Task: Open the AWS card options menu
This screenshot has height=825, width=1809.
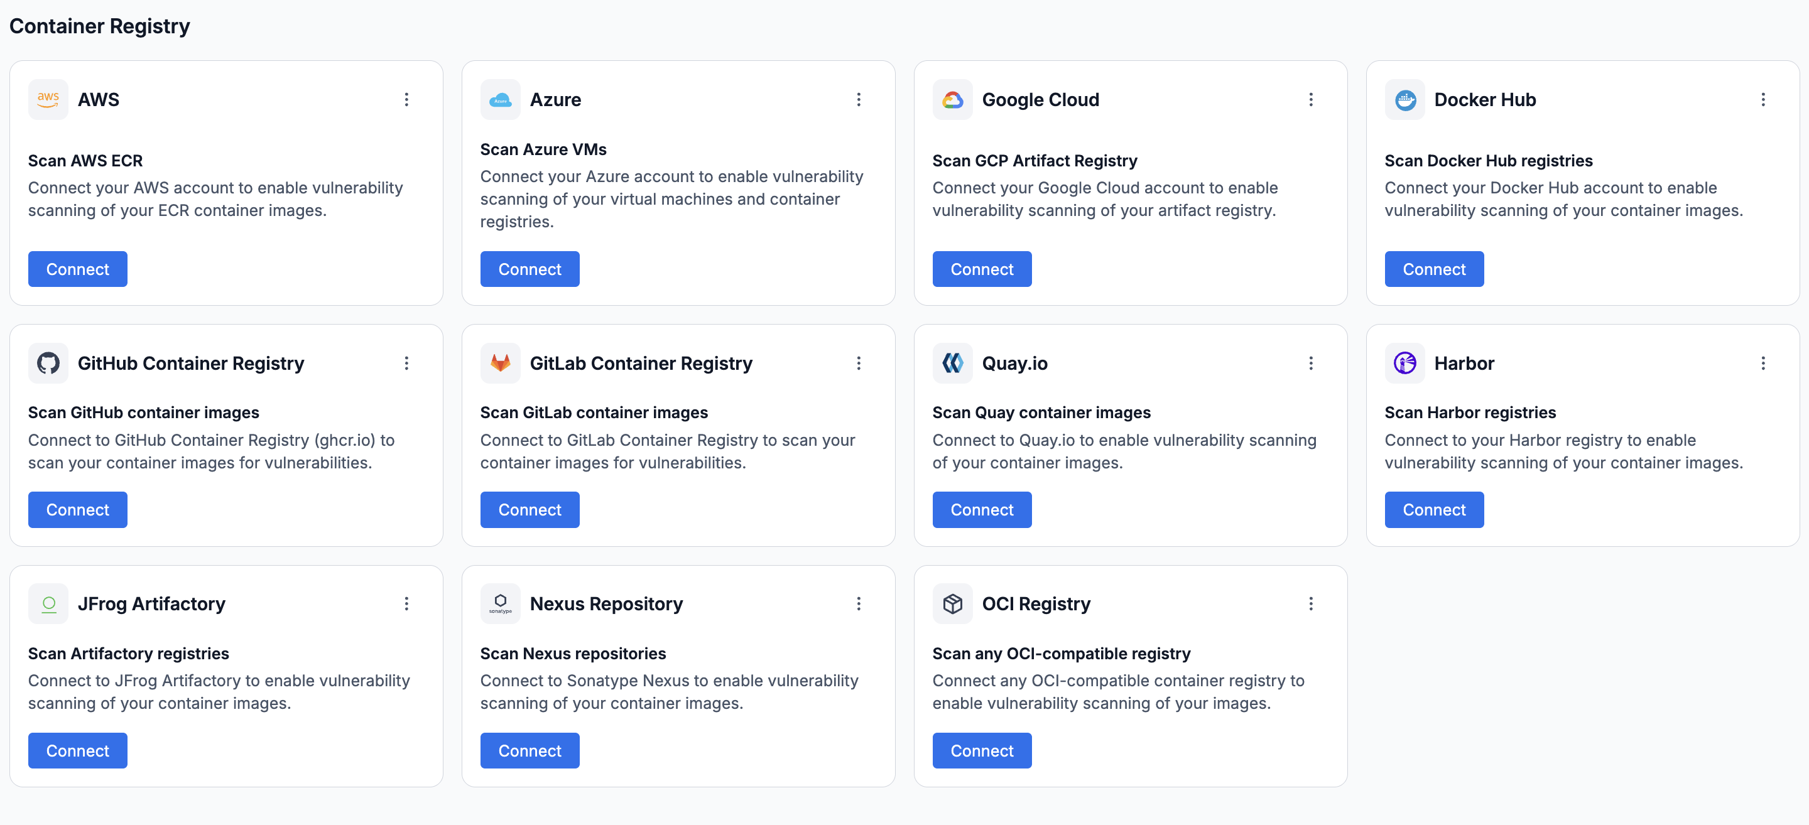Action: [x=406, y=100]
